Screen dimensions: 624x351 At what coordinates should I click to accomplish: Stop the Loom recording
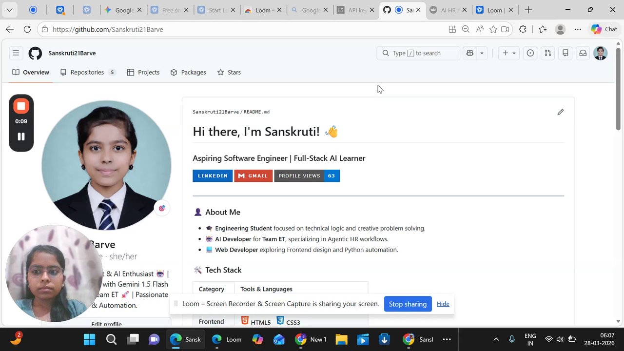21,106
